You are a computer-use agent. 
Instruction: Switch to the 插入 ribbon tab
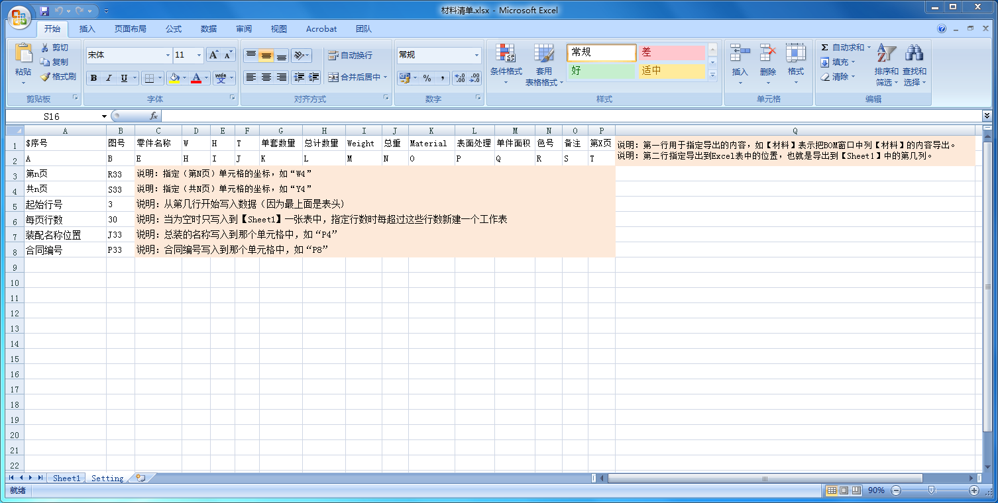point(87,29)
